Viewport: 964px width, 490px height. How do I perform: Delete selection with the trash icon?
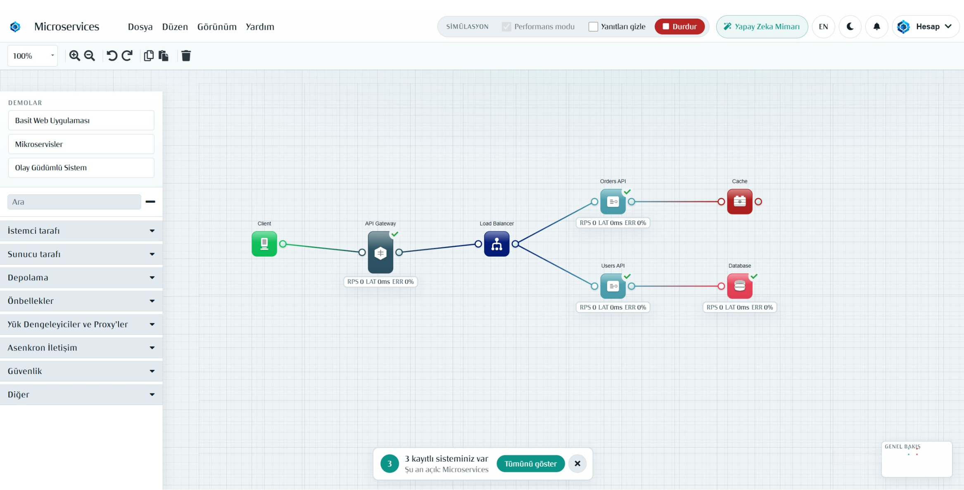(186, 56)
